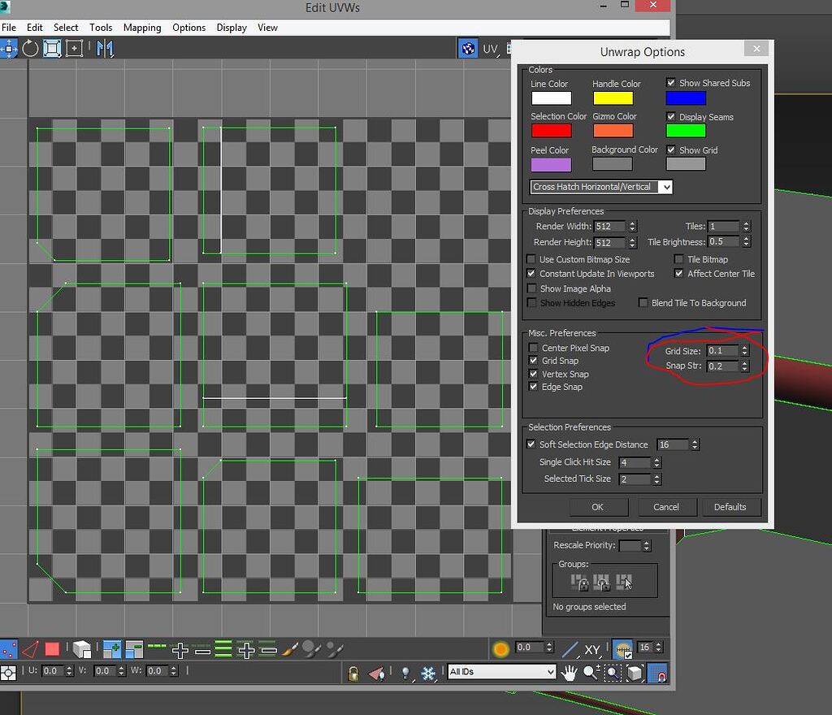Open the Tools menu

pyautogui.click(x=101, y=27)
